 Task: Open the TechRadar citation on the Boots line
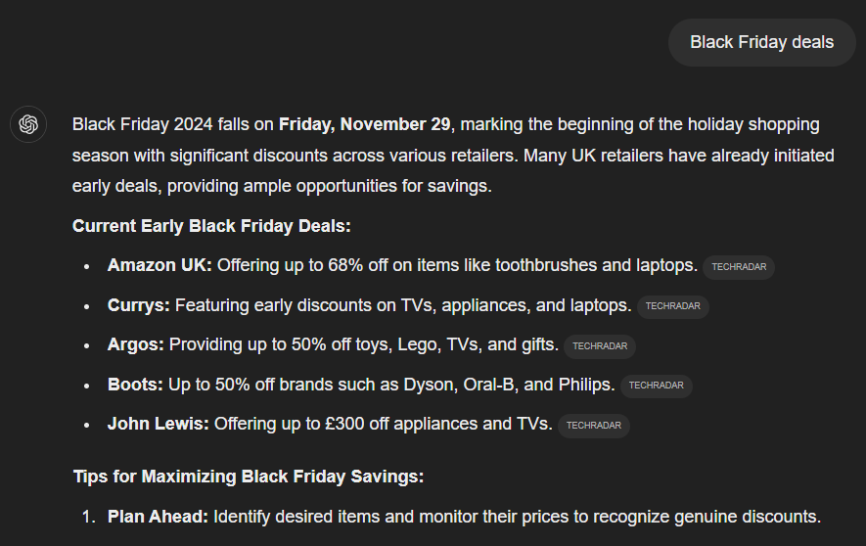[x=657, y=386]
